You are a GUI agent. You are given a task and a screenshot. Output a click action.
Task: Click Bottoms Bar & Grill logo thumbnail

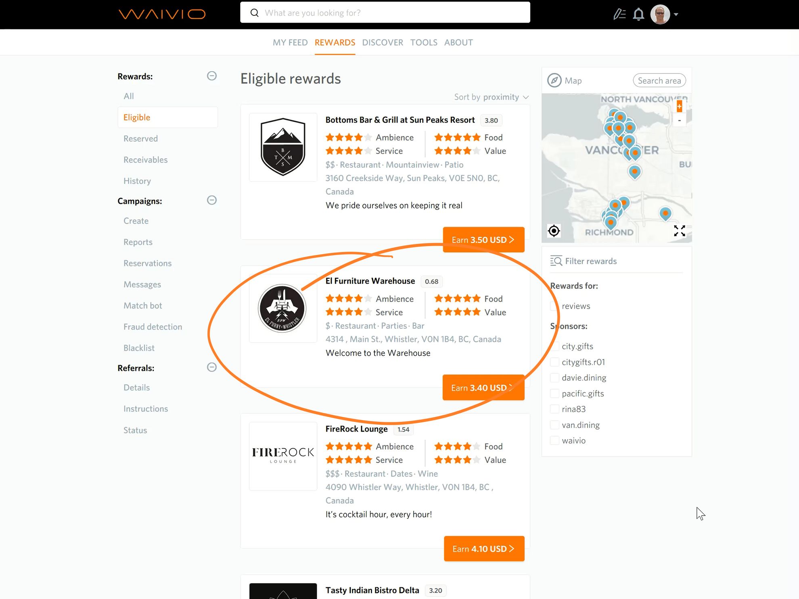283,147
